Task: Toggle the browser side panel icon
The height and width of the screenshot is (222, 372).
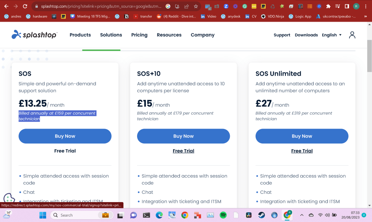Action: [x=347, y=7]
